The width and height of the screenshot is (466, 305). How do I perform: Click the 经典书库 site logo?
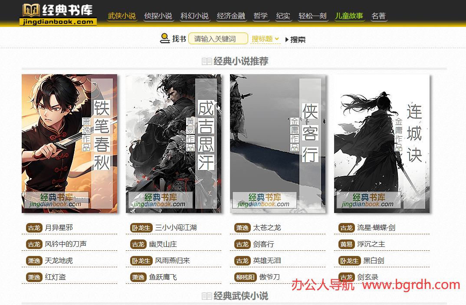point(58,14)
